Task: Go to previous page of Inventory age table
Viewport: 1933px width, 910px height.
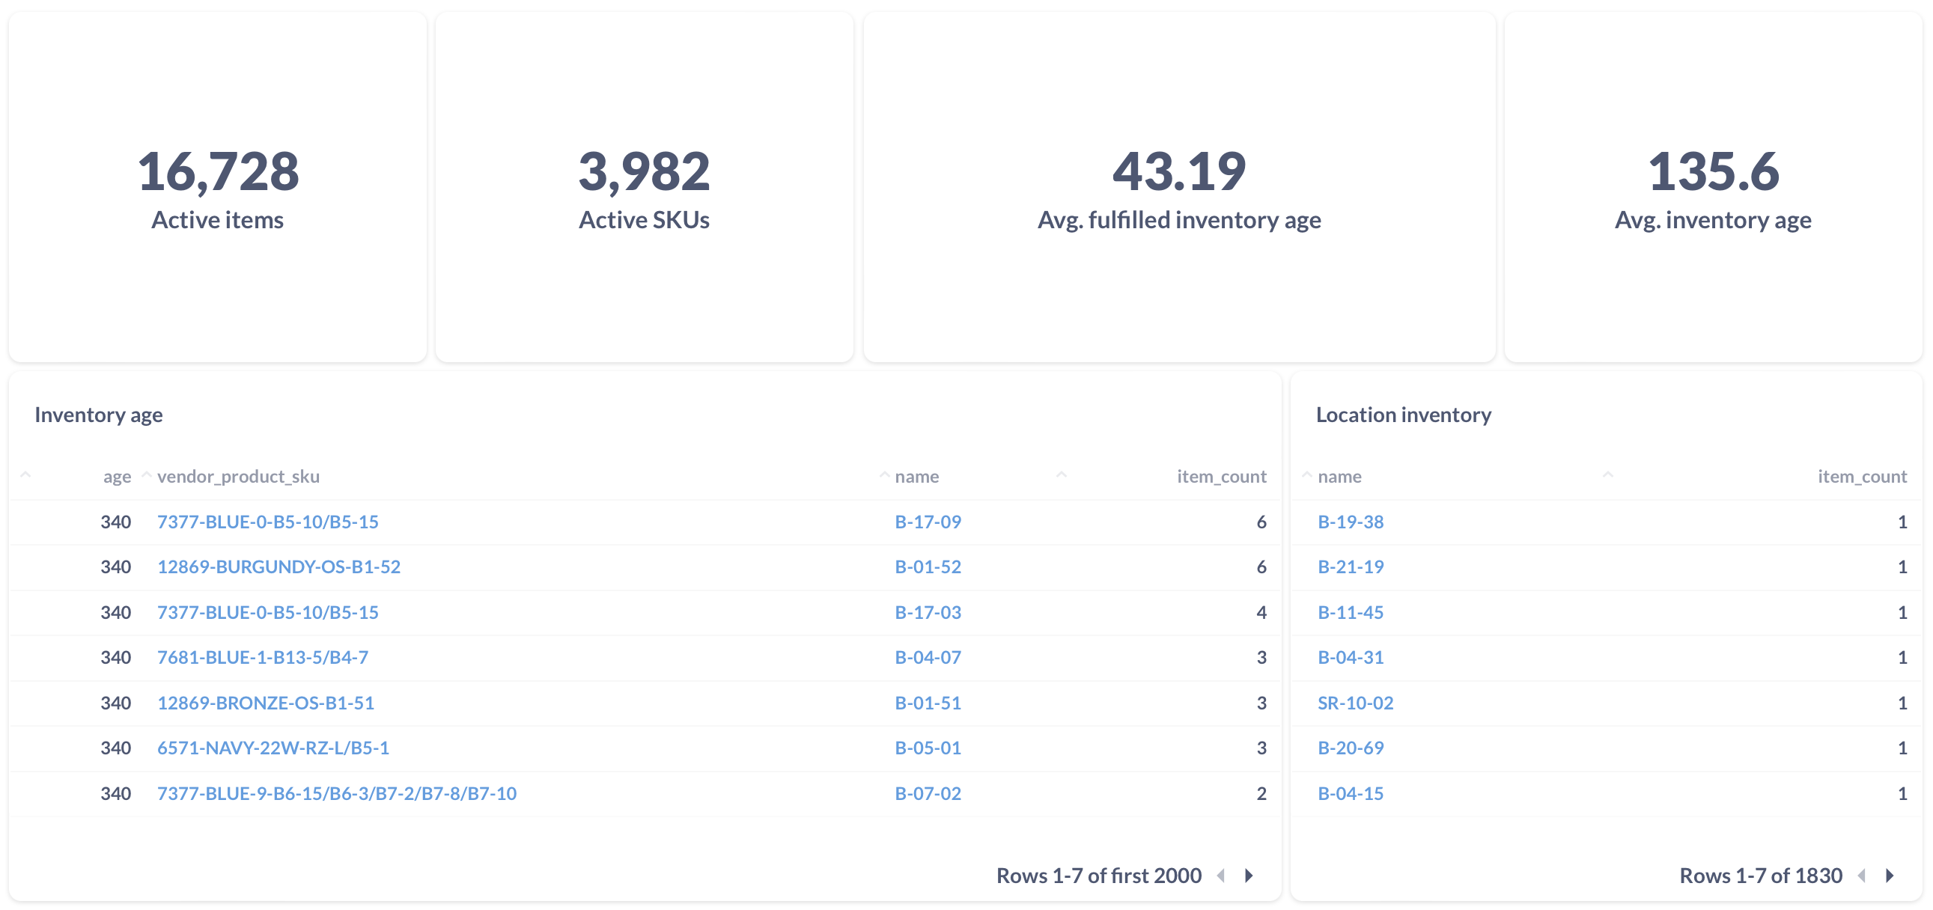Action: point(1221,876)
